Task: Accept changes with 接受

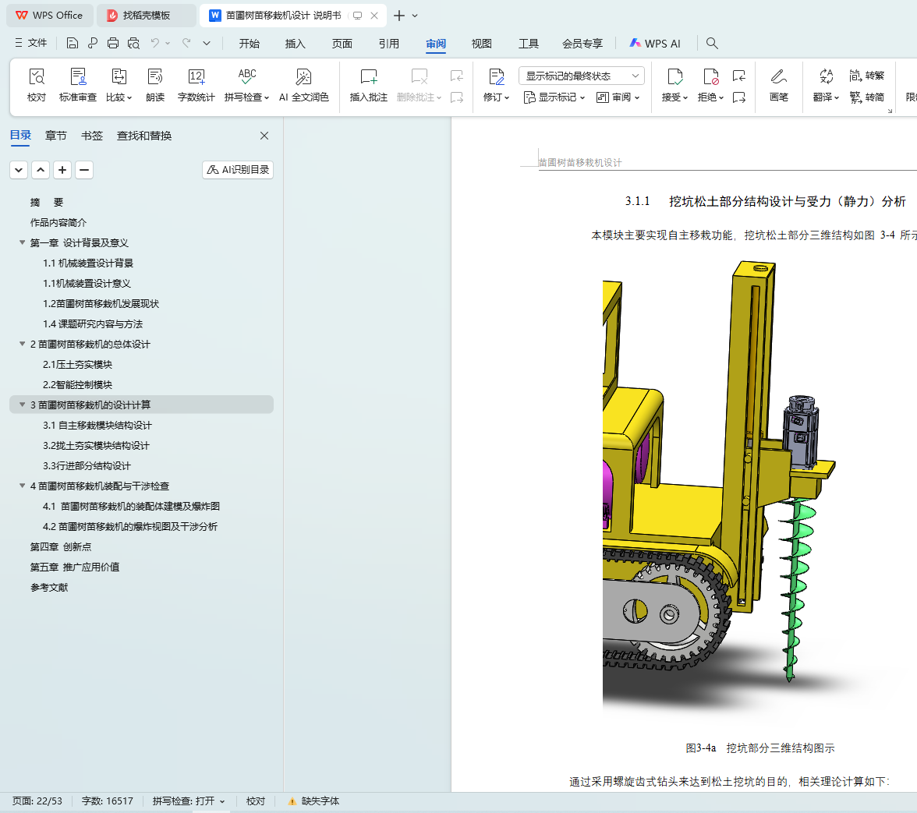Action: click(674, 85)
